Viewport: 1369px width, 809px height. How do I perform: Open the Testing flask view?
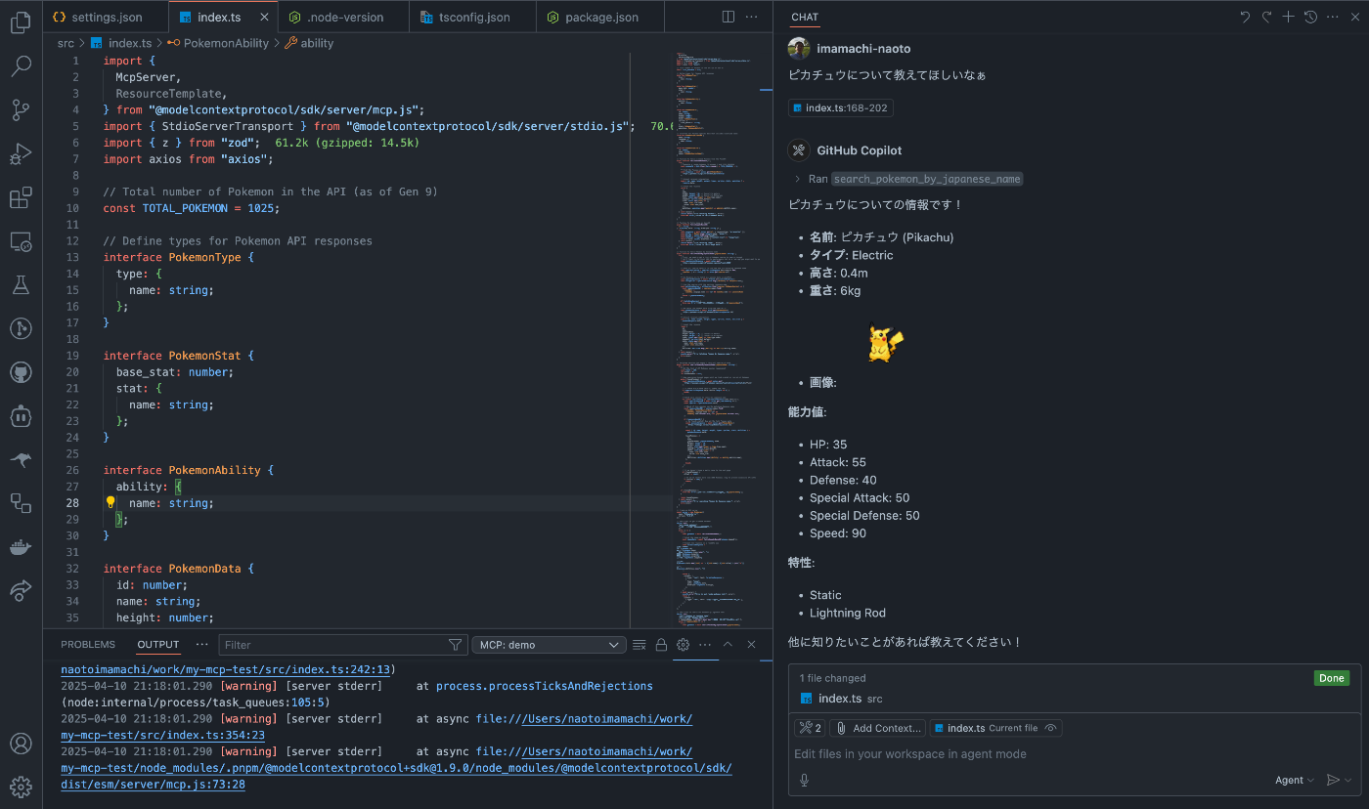[21, 285]
